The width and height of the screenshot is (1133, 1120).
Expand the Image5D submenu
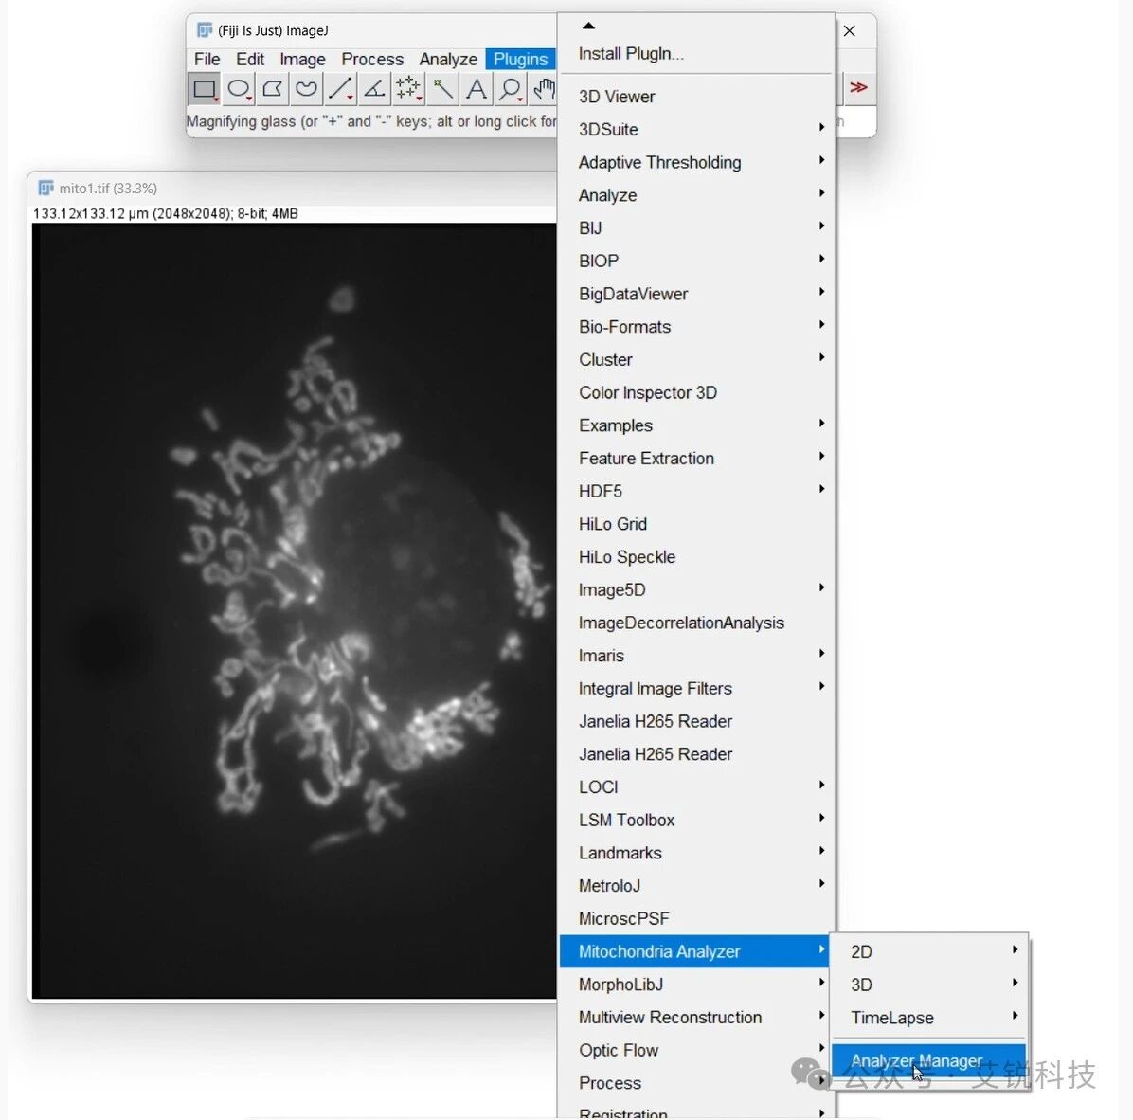point(696,589)
